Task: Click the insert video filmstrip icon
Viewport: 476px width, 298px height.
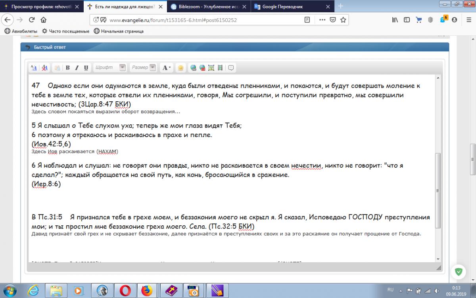Action: coord(220,68)
